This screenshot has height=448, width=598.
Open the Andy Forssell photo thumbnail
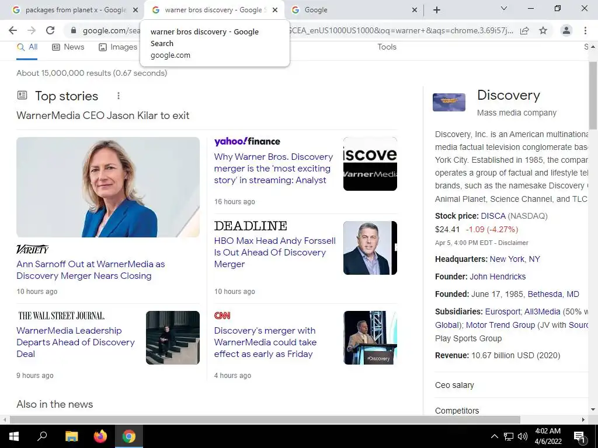(370, 248)
